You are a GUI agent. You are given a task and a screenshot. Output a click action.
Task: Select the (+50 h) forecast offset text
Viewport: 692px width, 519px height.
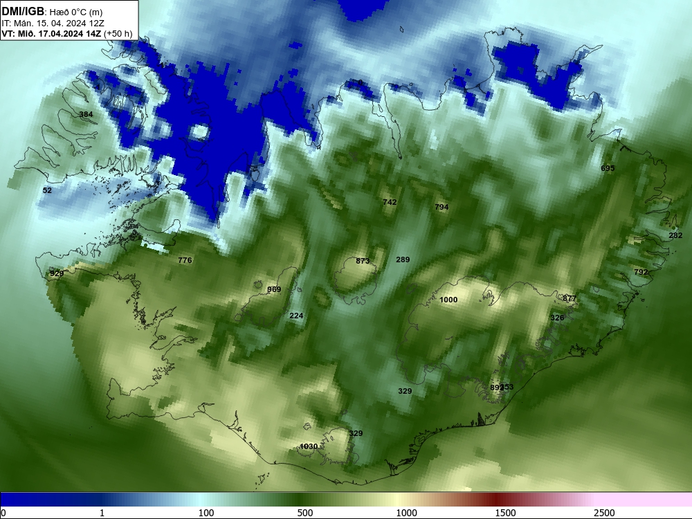118,33
